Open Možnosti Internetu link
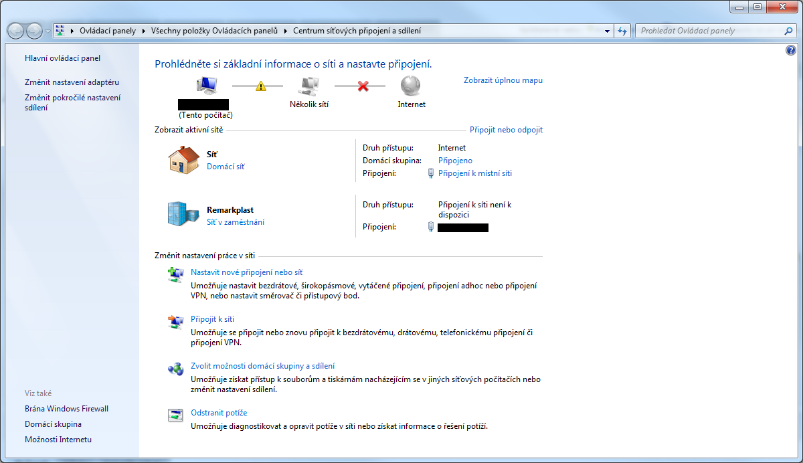Image resolution: width=803 pixels, height=463 pixels. click(x=58, y=440)
